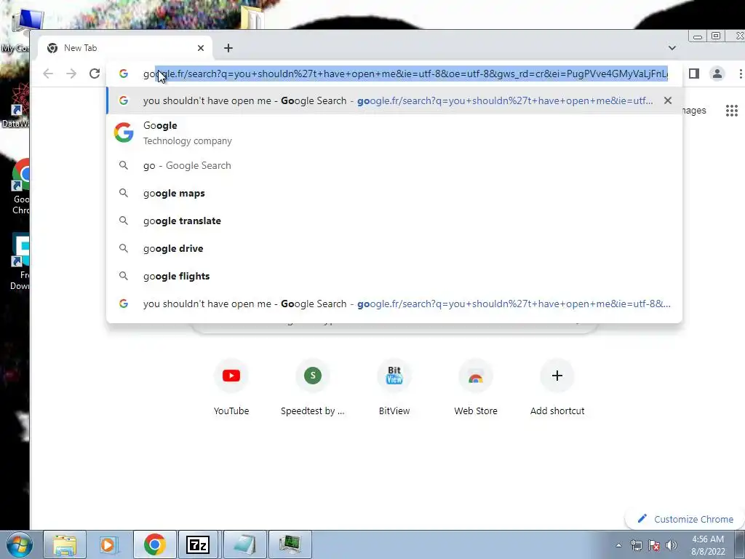Open the system monitor taskbar icon
Viewport: 745px width, 559px height.
(290, 544)
